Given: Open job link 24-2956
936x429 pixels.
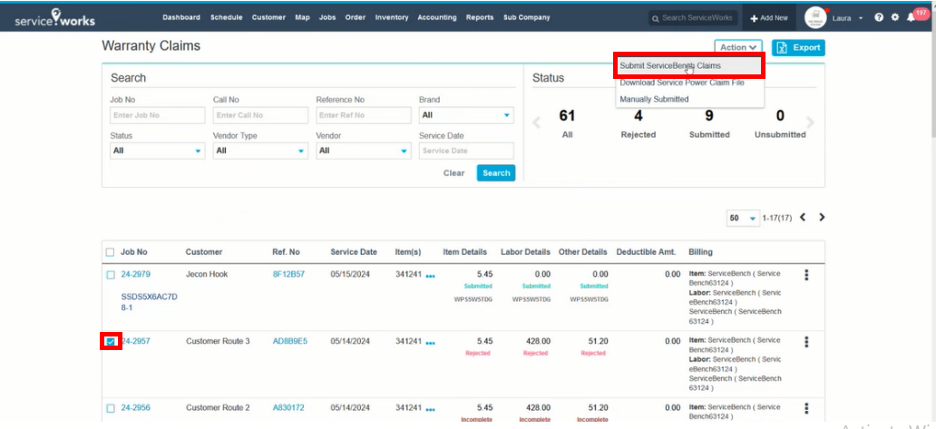Looking at the screenshot, I should click(x=135, y=408).
